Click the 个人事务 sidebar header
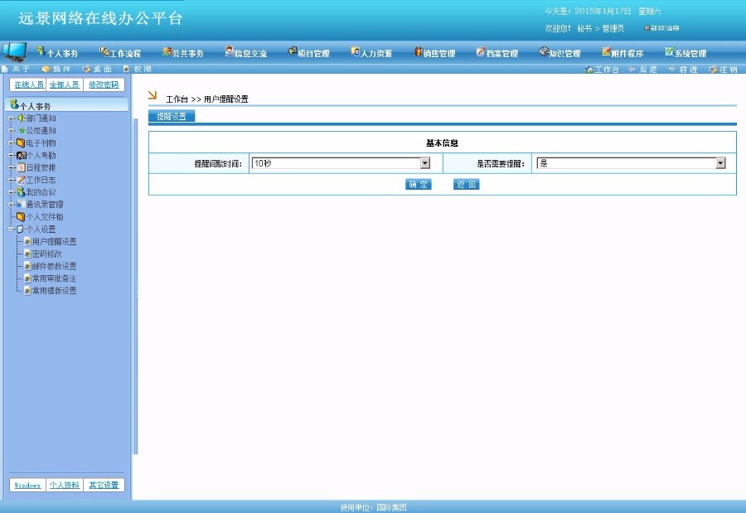Screen dimensions: 746x513 (66, 105)
